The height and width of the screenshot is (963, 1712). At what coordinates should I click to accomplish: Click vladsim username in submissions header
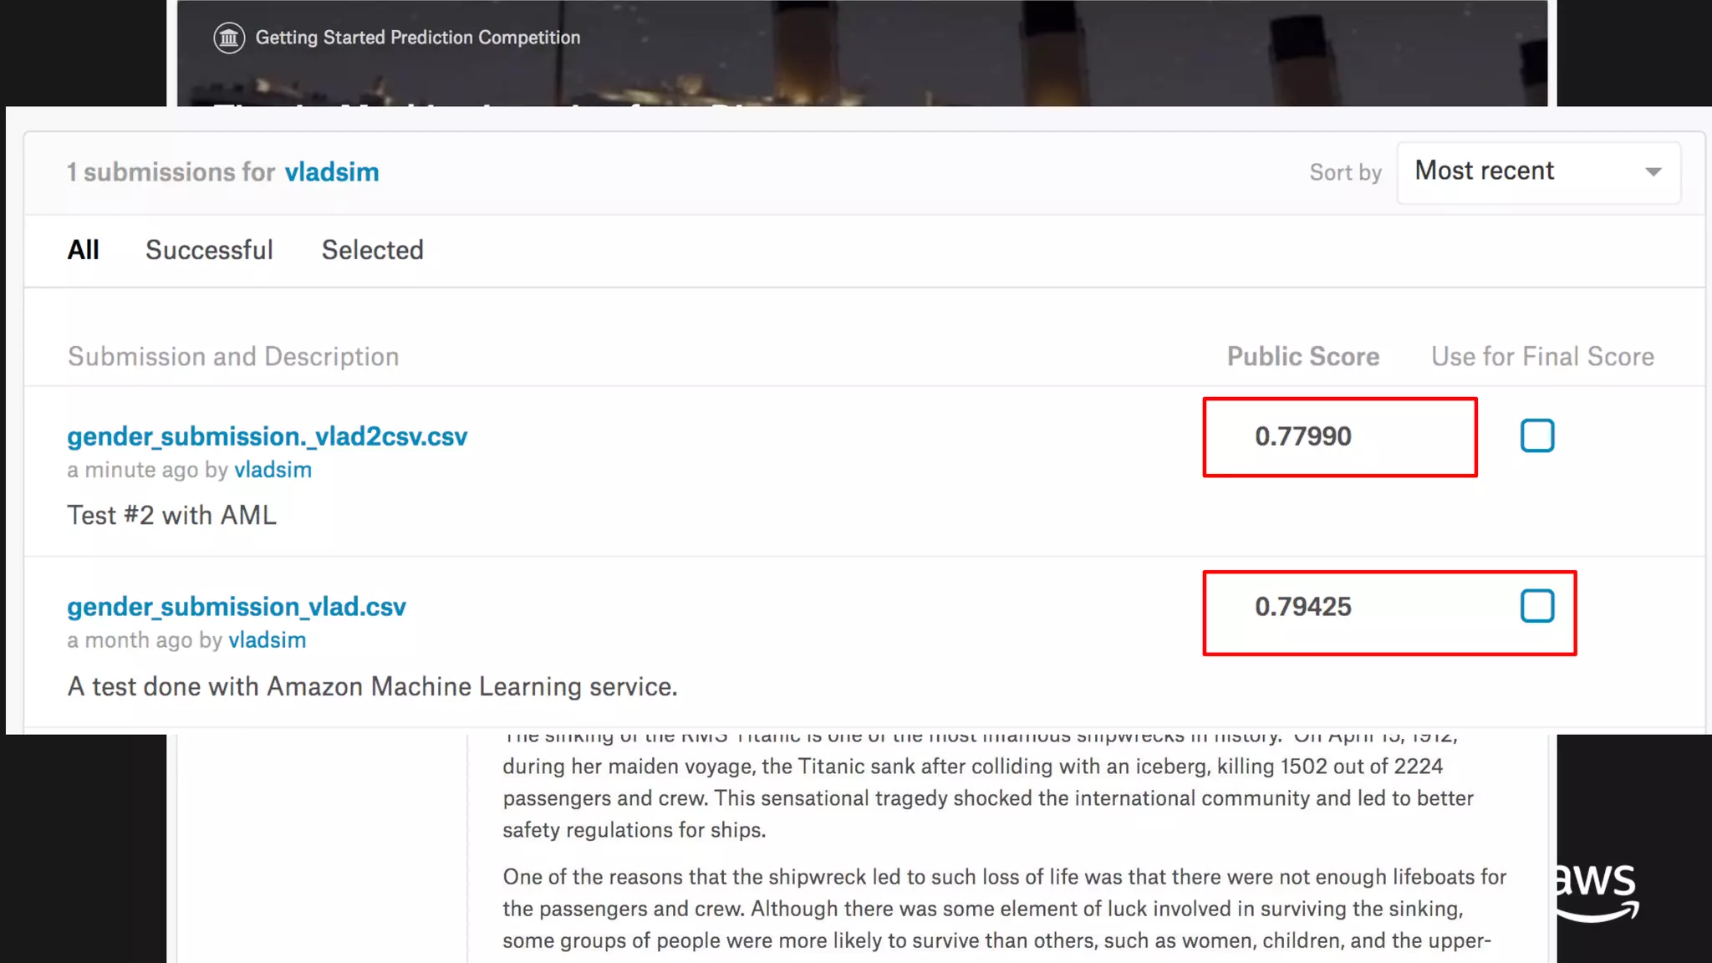tap(331, 172)
